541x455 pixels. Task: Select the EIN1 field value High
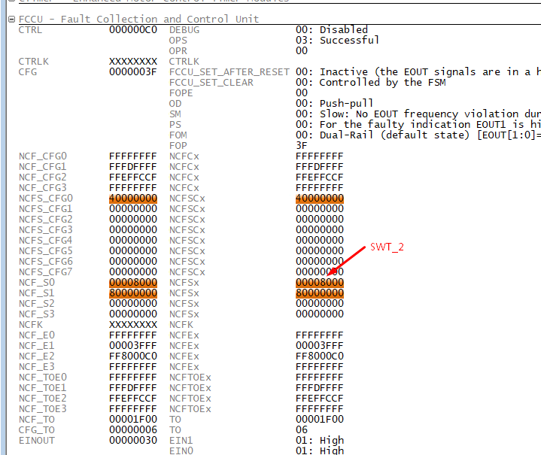coord(320,440)
